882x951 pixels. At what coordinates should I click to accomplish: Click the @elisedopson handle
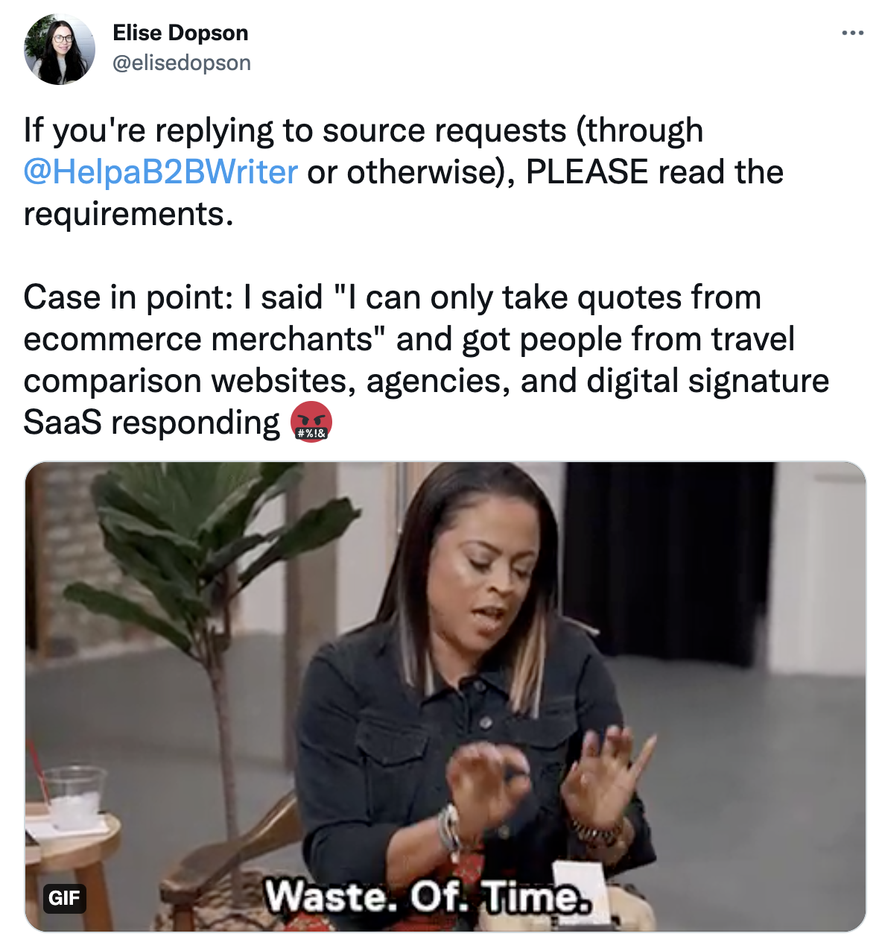182,63
